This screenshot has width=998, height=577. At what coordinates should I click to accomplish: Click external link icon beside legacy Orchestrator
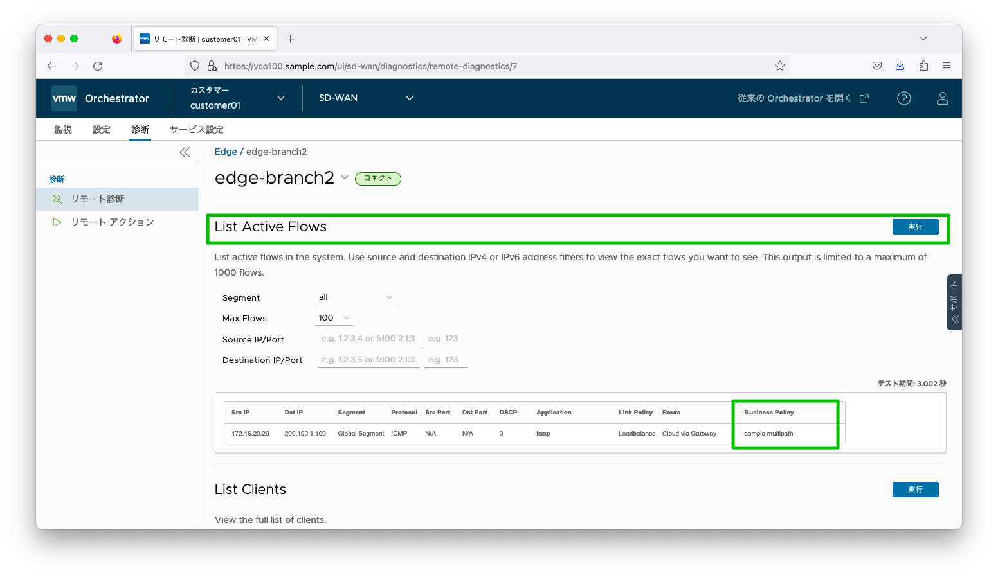(x=864, y=98)
